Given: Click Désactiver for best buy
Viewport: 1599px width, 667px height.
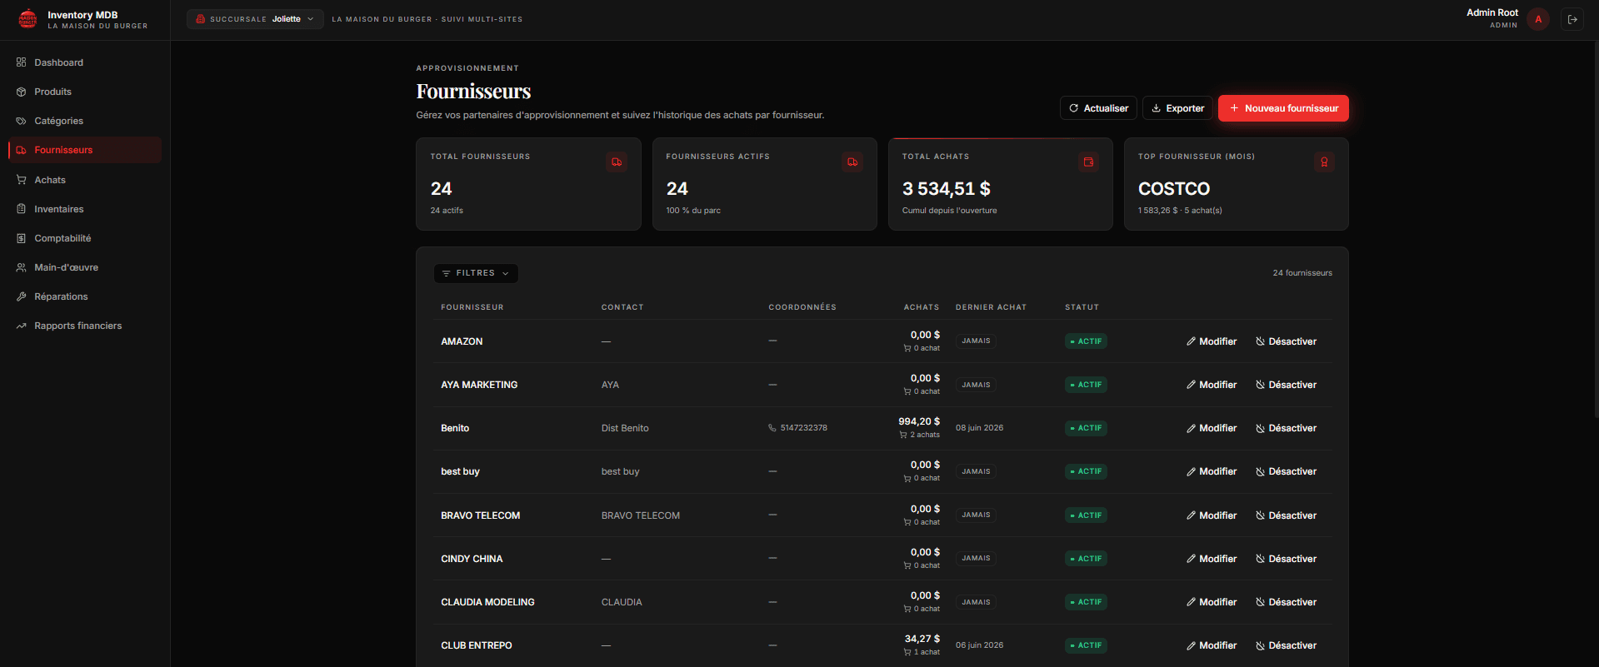Looking at the screenshot, I should 1287,471.
